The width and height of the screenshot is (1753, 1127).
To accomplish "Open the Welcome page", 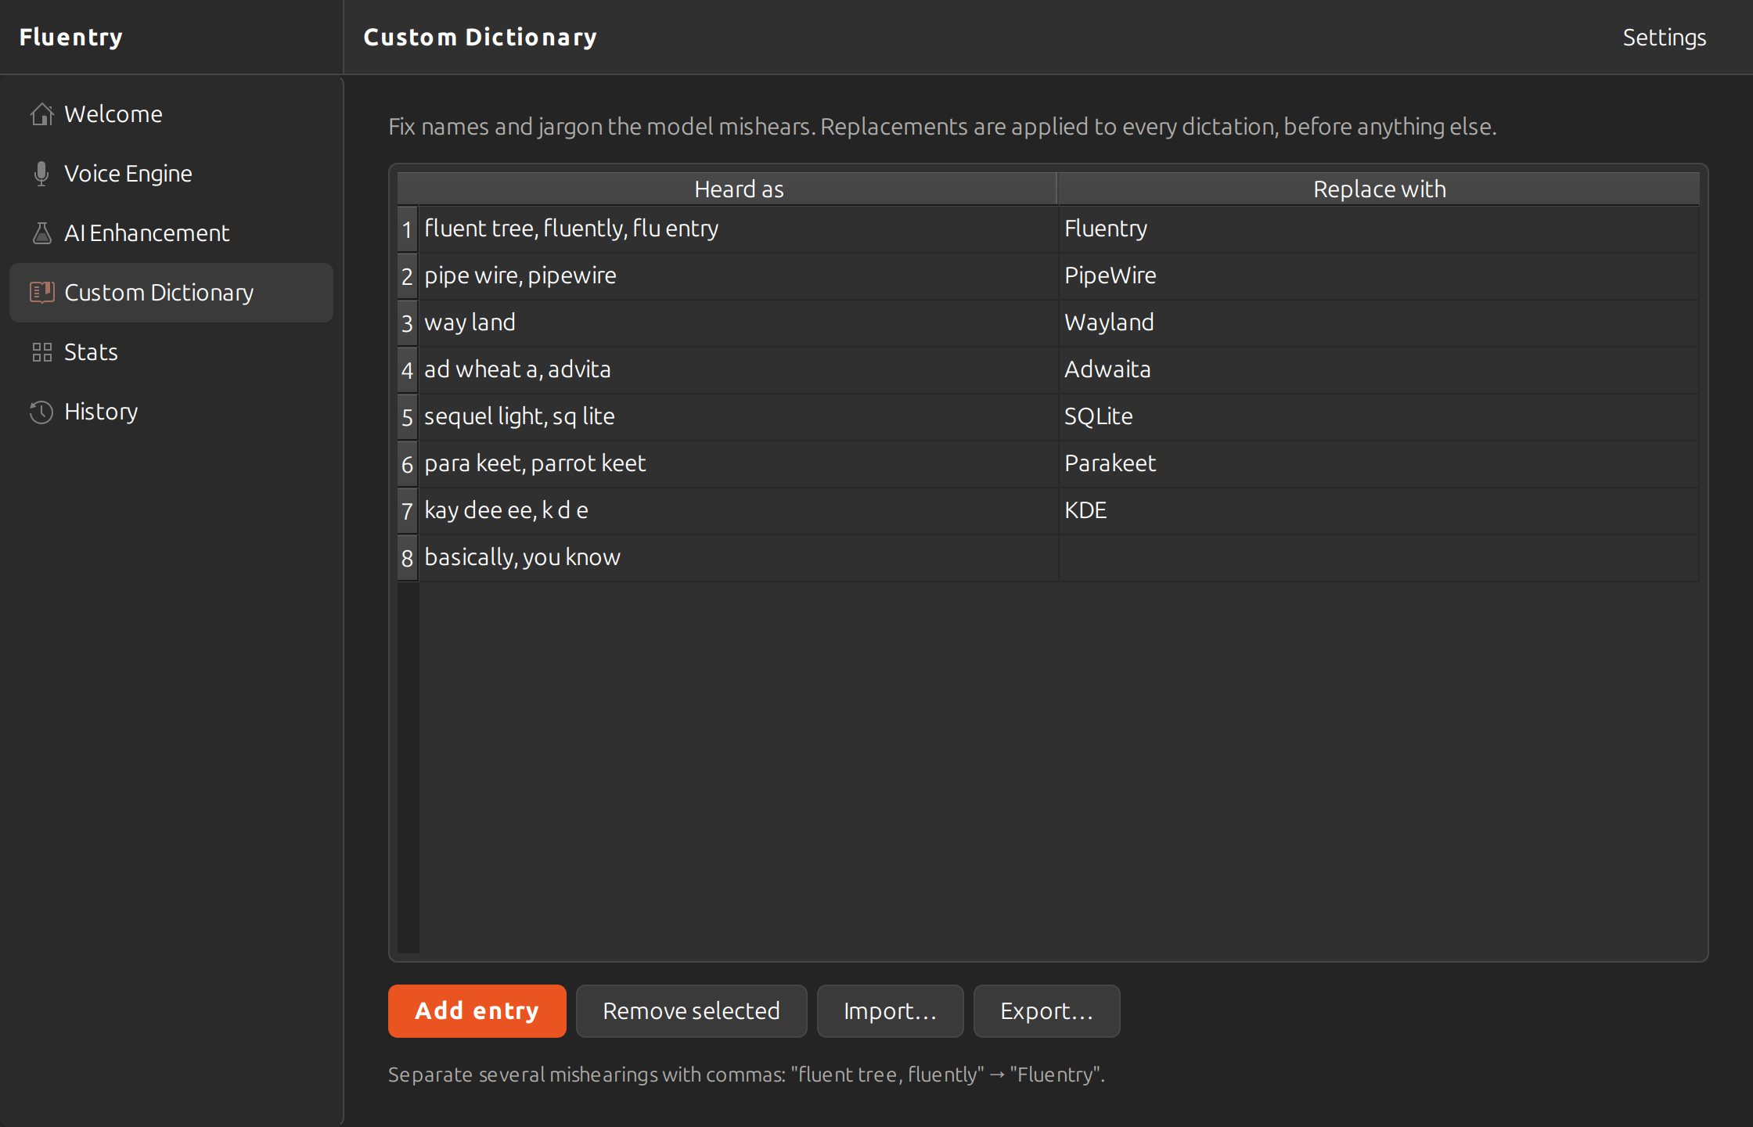I will click(x=171, y=114).
